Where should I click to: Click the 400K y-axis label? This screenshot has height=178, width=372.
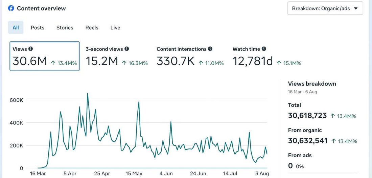pyautogui.click(x=16, y=123)
